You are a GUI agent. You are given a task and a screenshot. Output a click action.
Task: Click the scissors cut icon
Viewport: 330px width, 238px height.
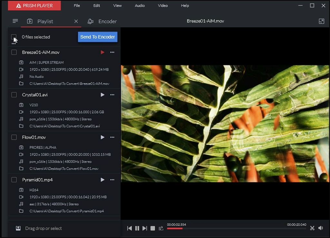(x=312, y=228)
